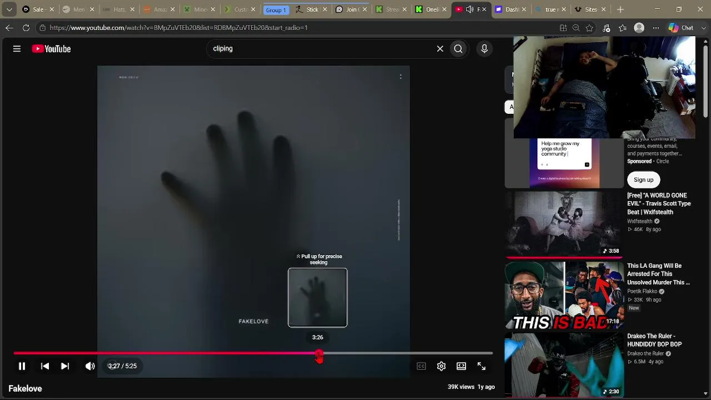
Task: Mute the video with the speaker icon
Action: click(x=90, y=366)
